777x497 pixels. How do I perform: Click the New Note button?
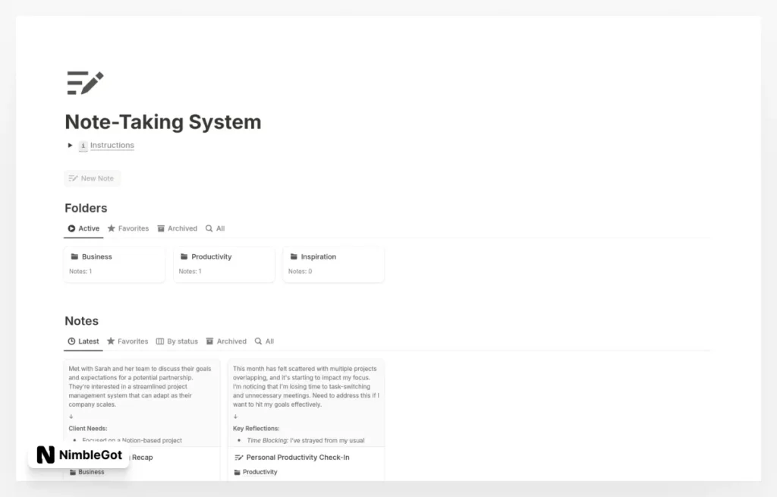91,178
